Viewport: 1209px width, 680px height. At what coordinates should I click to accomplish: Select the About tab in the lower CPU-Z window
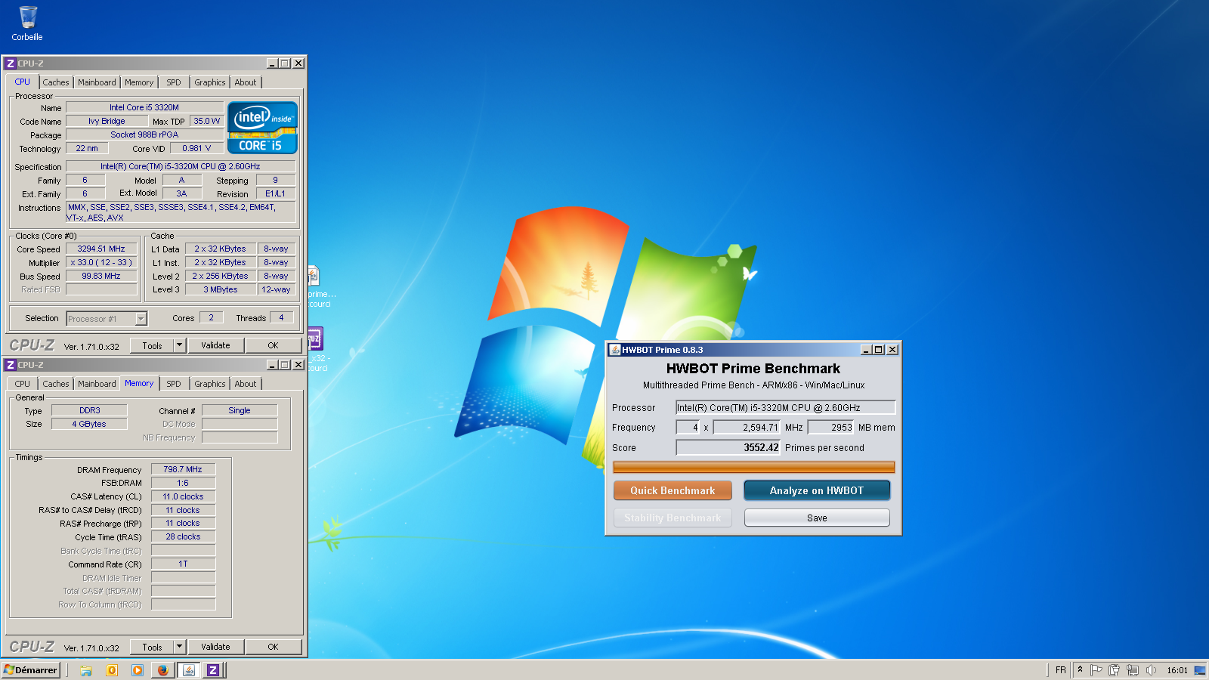(x=246, y=384)
